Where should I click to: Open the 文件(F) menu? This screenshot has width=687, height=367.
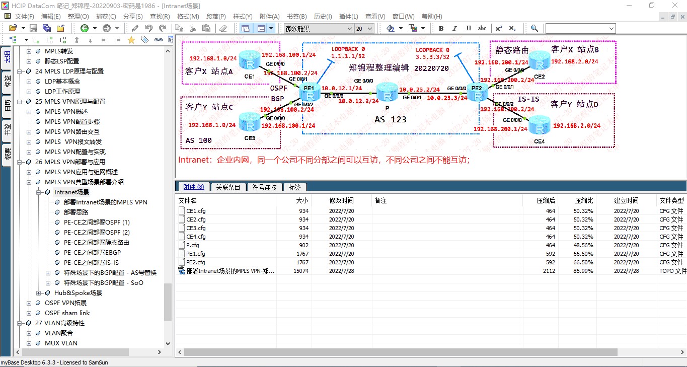(25, 17)
